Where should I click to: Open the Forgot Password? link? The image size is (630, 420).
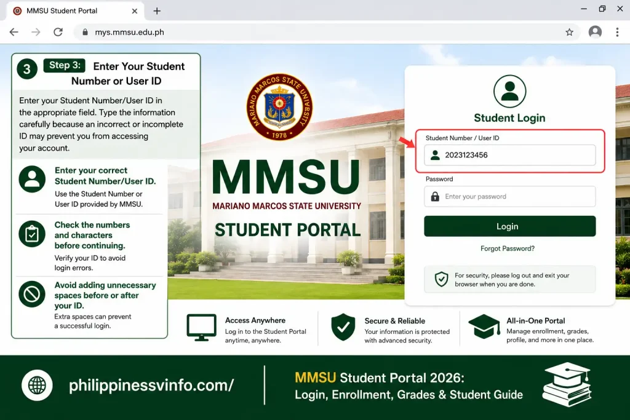tap(508, 248)
